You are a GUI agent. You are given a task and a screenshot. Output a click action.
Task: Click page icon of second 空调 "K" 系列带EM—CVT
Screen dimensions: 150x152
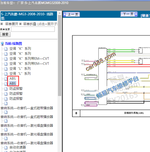click(6, 64)
